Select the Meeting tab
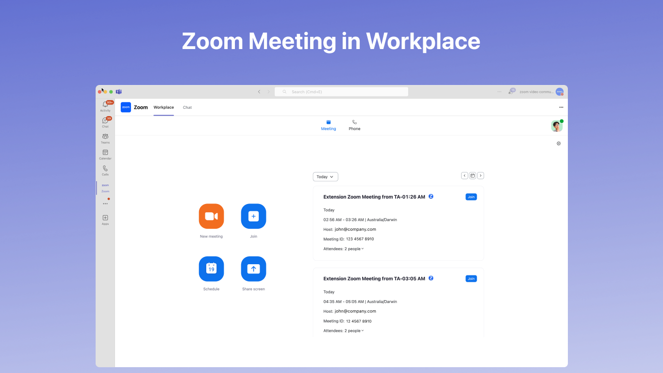 click(x=329, y=125)
